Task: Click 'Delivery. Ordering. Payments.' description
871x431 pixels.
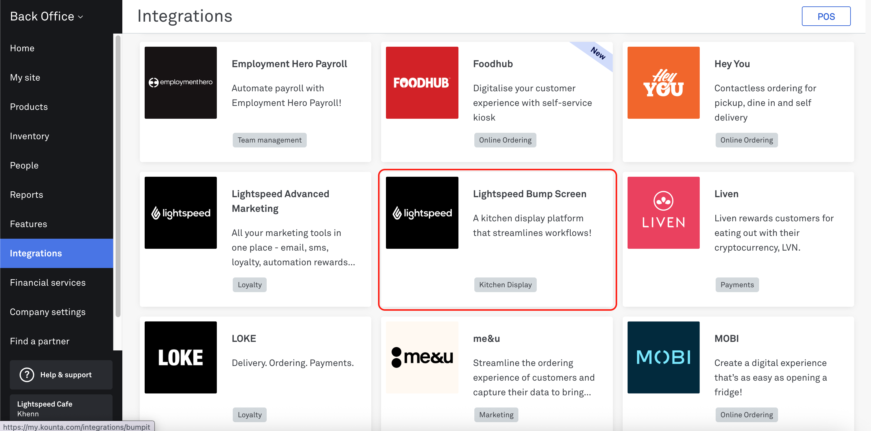Action: pos(292,363)
